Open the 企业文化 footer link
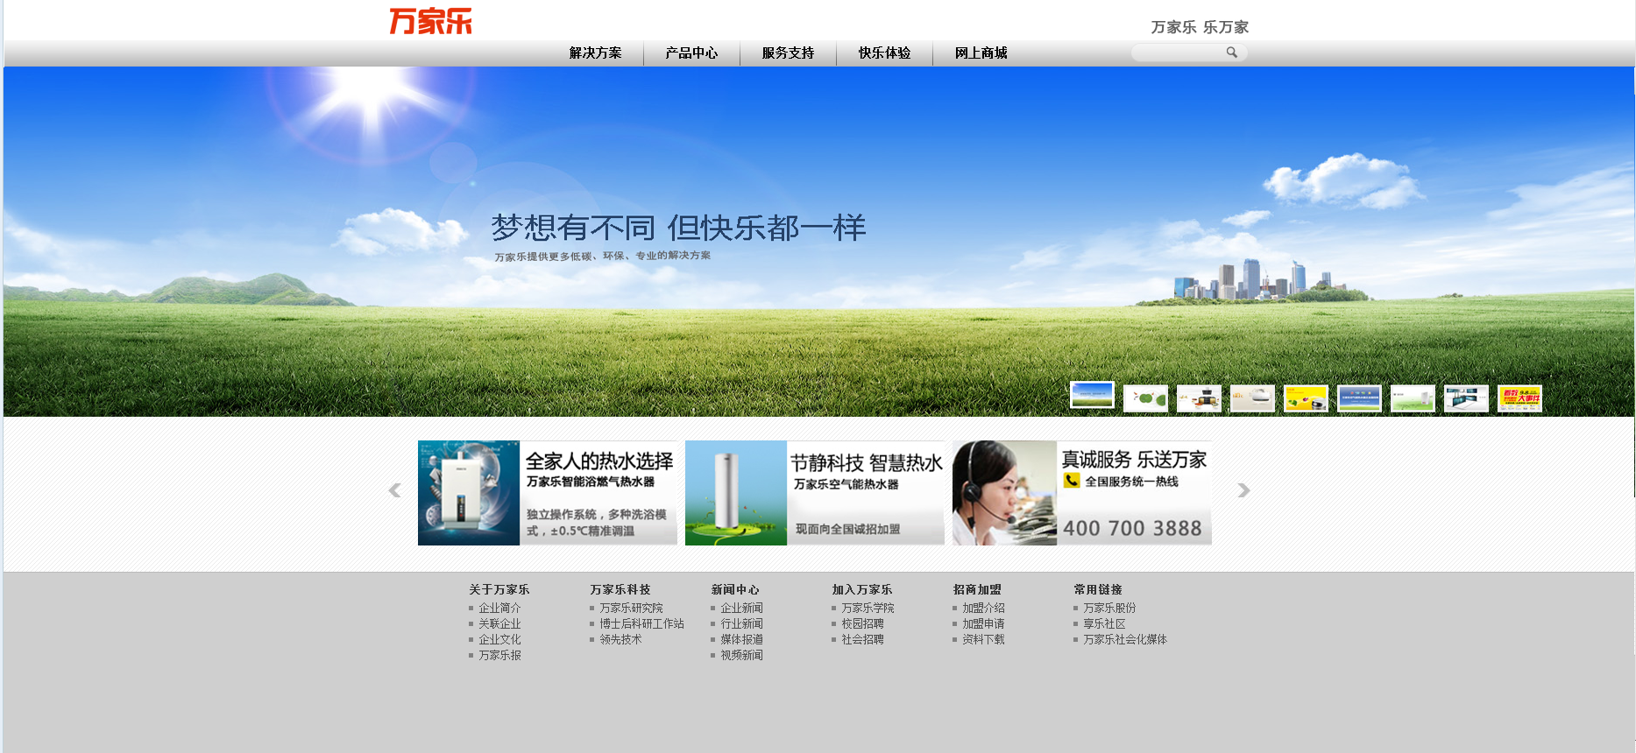This screenshot has width=1636, height=753. point(499,639)
